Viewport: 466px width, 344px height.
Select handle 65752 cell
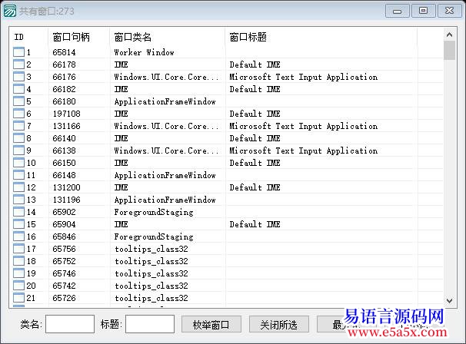(x=64, y=261)
